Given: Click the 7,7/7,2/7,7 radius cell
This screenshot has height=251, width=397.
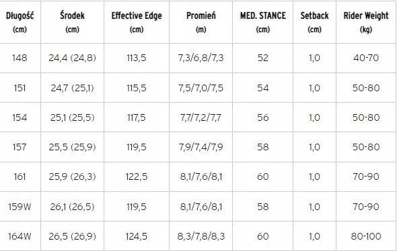Looking at the screenshot, I should coord(201,117).
